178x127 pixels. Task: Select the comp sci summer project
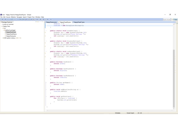[x=8, y=24]
